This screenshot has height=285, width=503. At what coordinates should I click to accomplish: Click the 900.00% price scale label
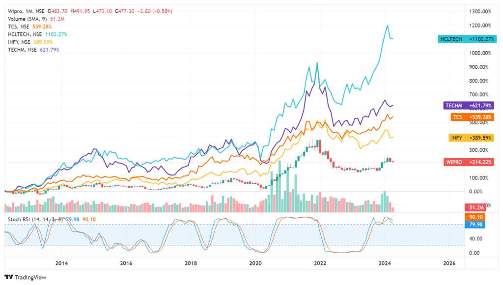click(479, 67)
